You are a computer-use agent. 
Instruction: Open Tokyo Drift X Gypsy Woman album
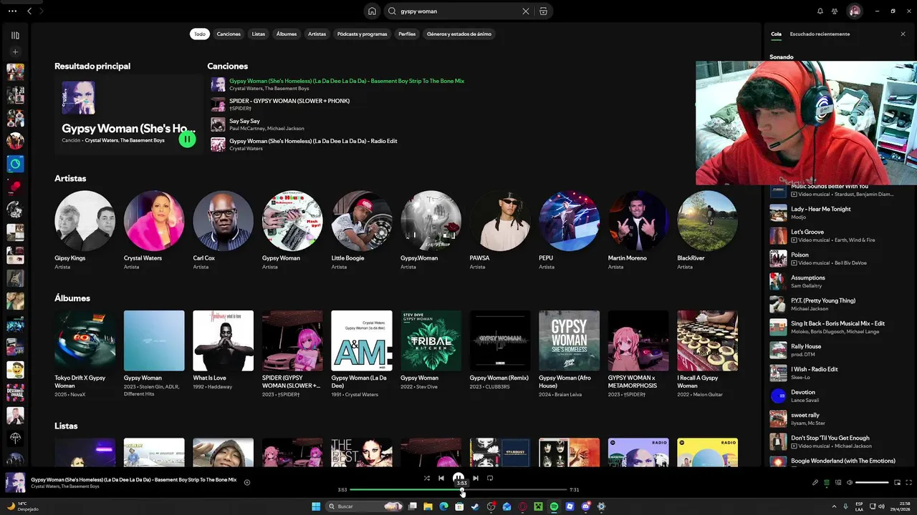pos(85,354)
